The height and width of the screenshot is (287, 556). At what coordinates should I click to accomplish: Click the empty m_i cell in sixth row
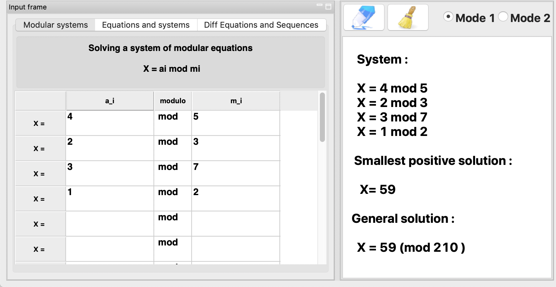pos(236,249)
